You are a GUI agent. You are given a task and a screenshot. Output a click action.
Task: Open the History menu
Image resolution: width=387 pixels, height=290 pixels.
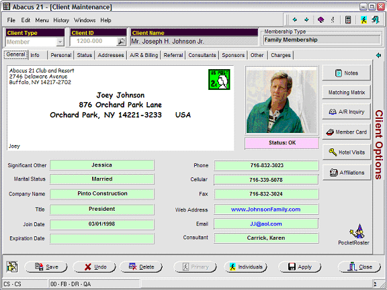(x=61, y=20)
